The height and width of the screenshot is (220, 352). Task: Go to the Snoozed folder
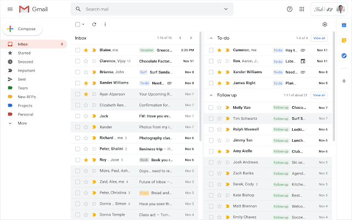(x=24, y=62)
